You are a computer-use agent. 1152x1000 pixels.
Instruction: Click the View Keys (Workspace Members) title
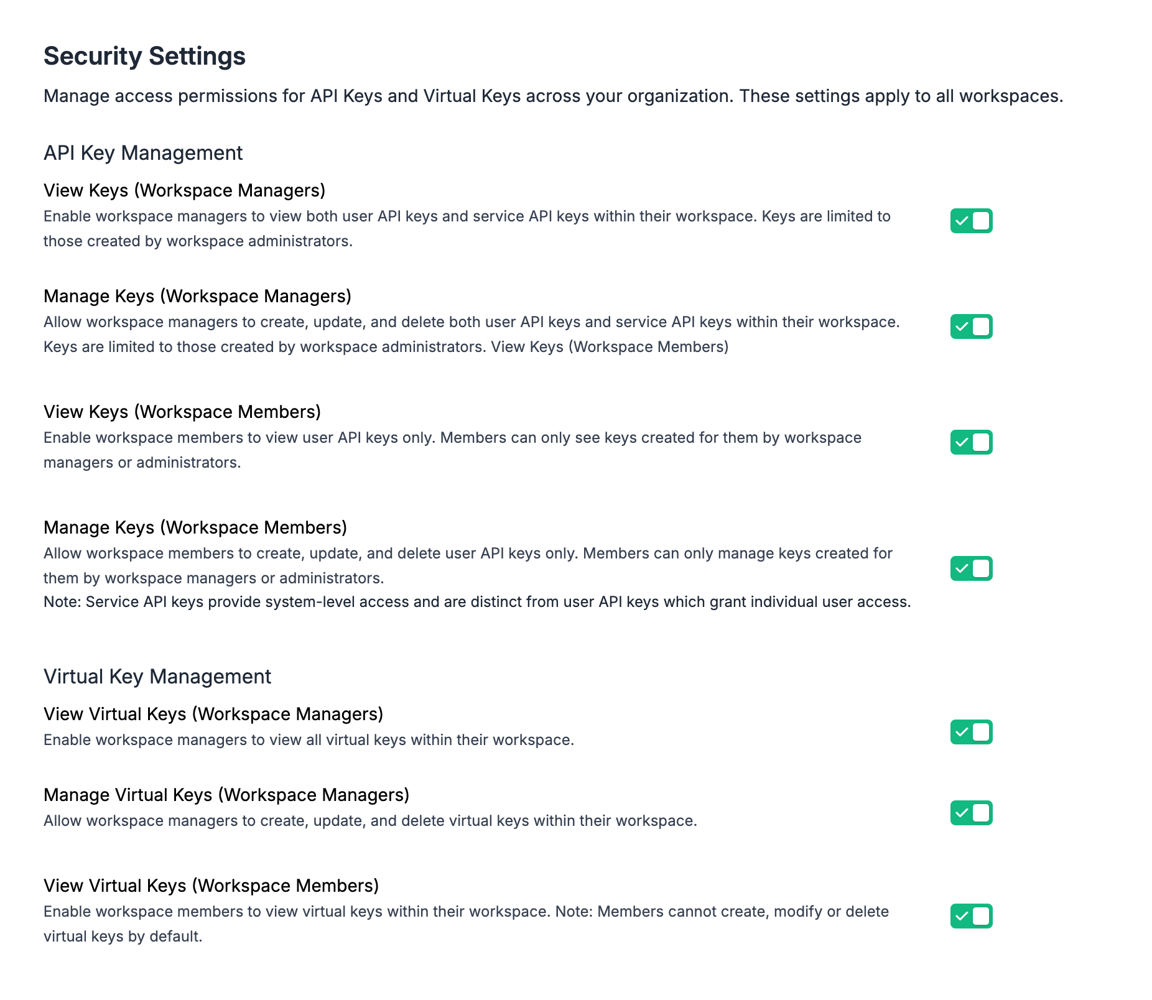click(x=182, y=412)
